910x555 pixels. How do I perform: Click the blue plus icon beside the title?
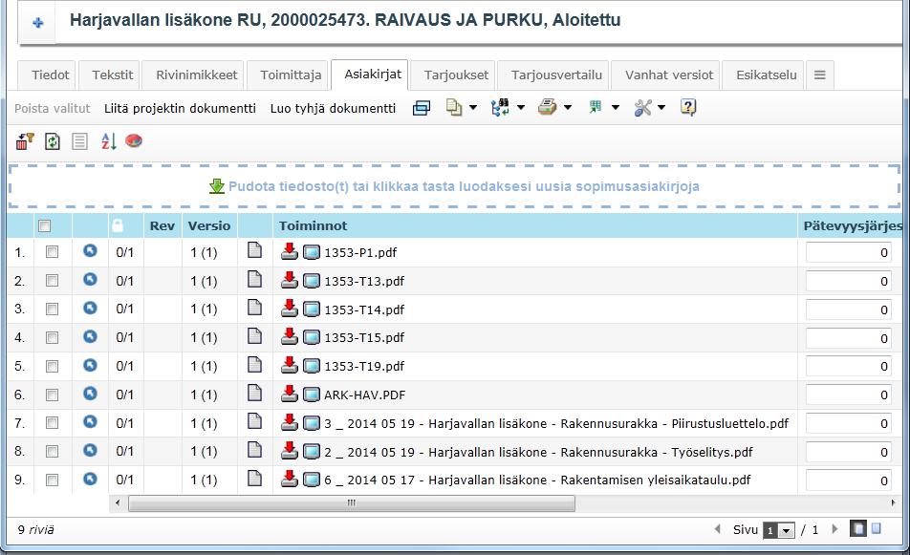coord(37,23)
